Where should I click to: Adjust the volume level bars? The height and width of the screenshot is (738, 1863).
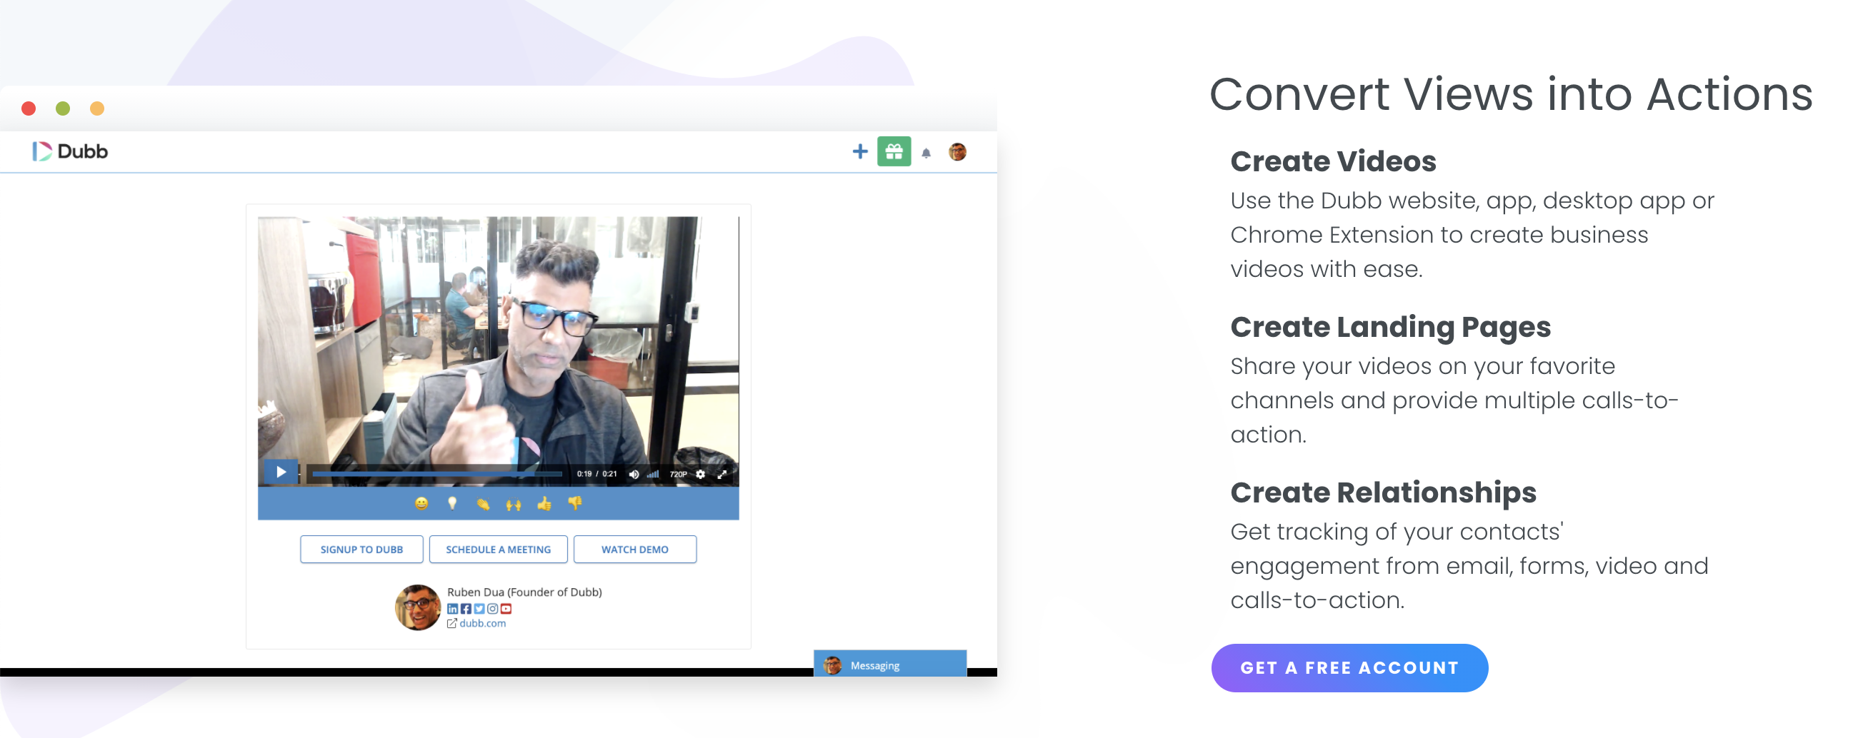pos(653,474)
